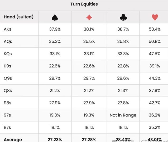168x142 pixels.
Task: Click the 97s hand row label
Action: [x=8, y=115]
